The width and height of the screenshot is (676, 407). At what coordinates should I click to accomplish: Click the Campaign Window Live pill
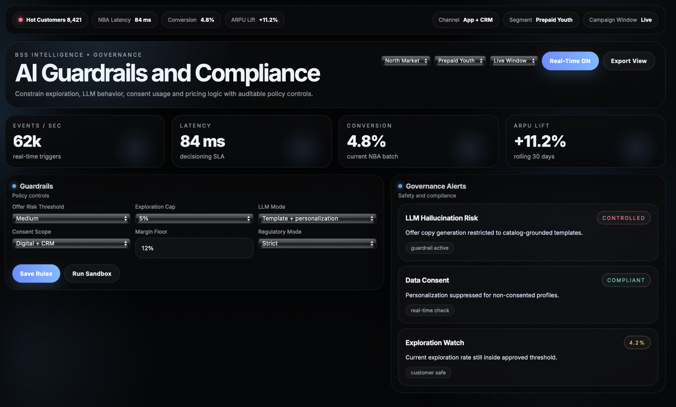620,20
